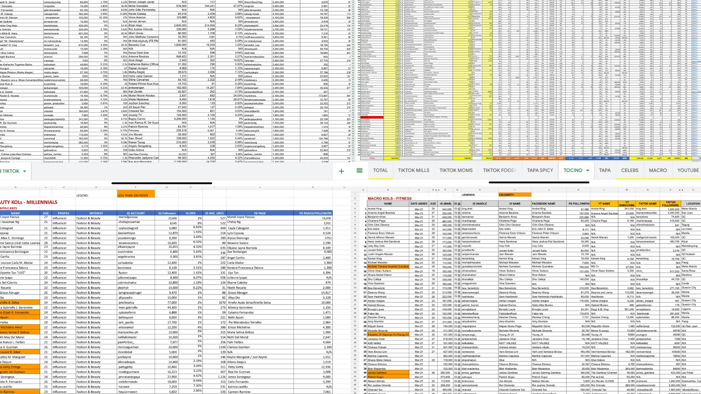The image size is (701, 394).
Task: Open the TOCINO tab dropdown arrow
Action: [587, 170]
